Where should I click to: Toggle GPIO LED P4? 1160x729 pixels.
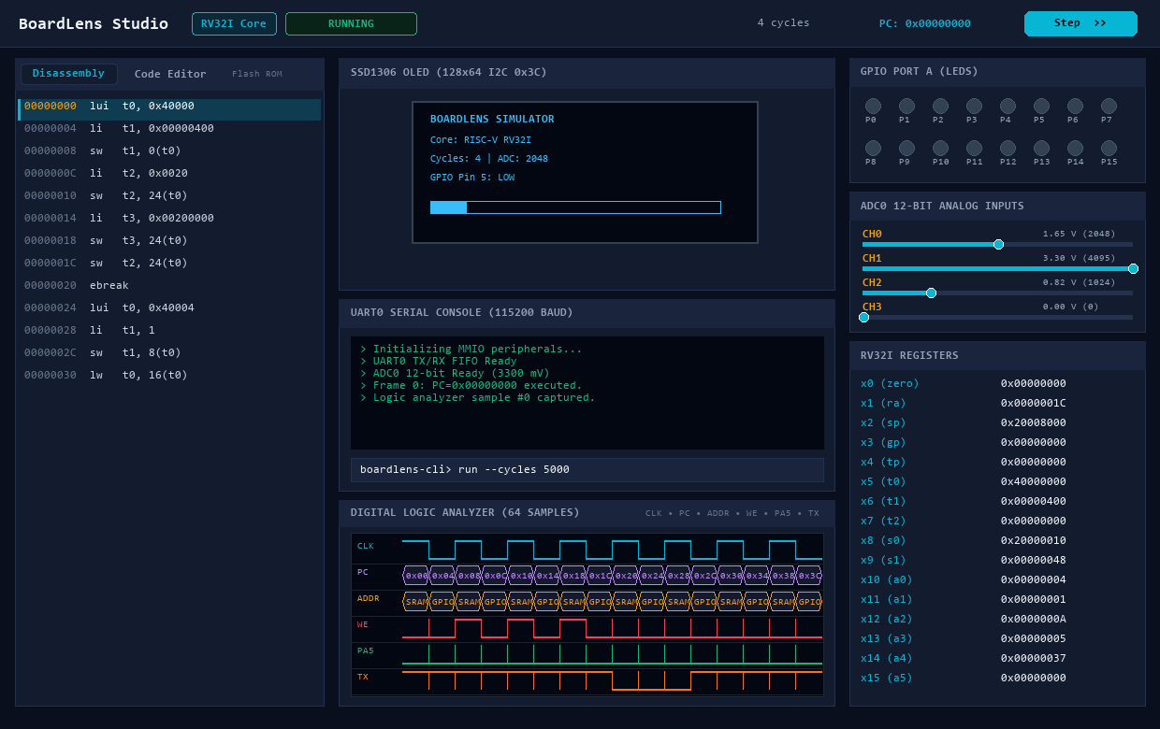click(x=1008, y=107)
